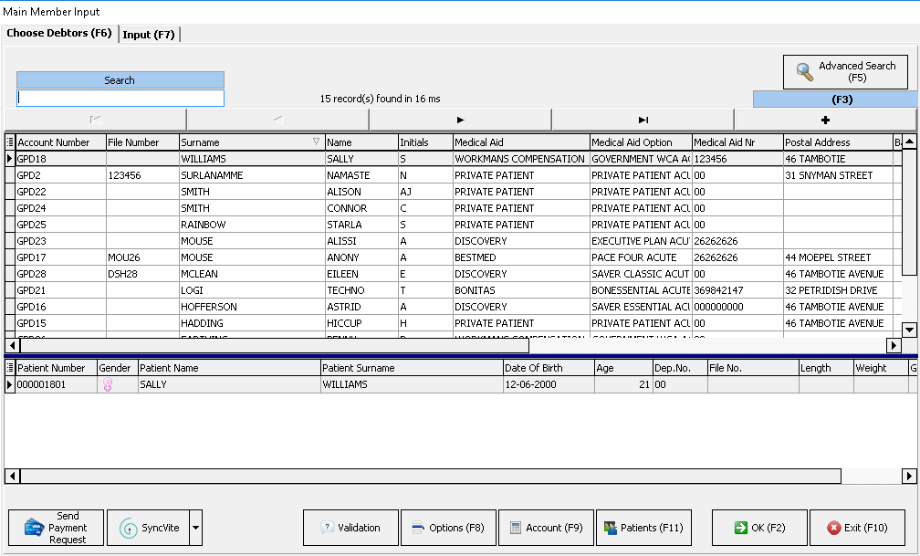
Task: Select the Choose Debtors (F6) tab
Action: pos(59,34)
